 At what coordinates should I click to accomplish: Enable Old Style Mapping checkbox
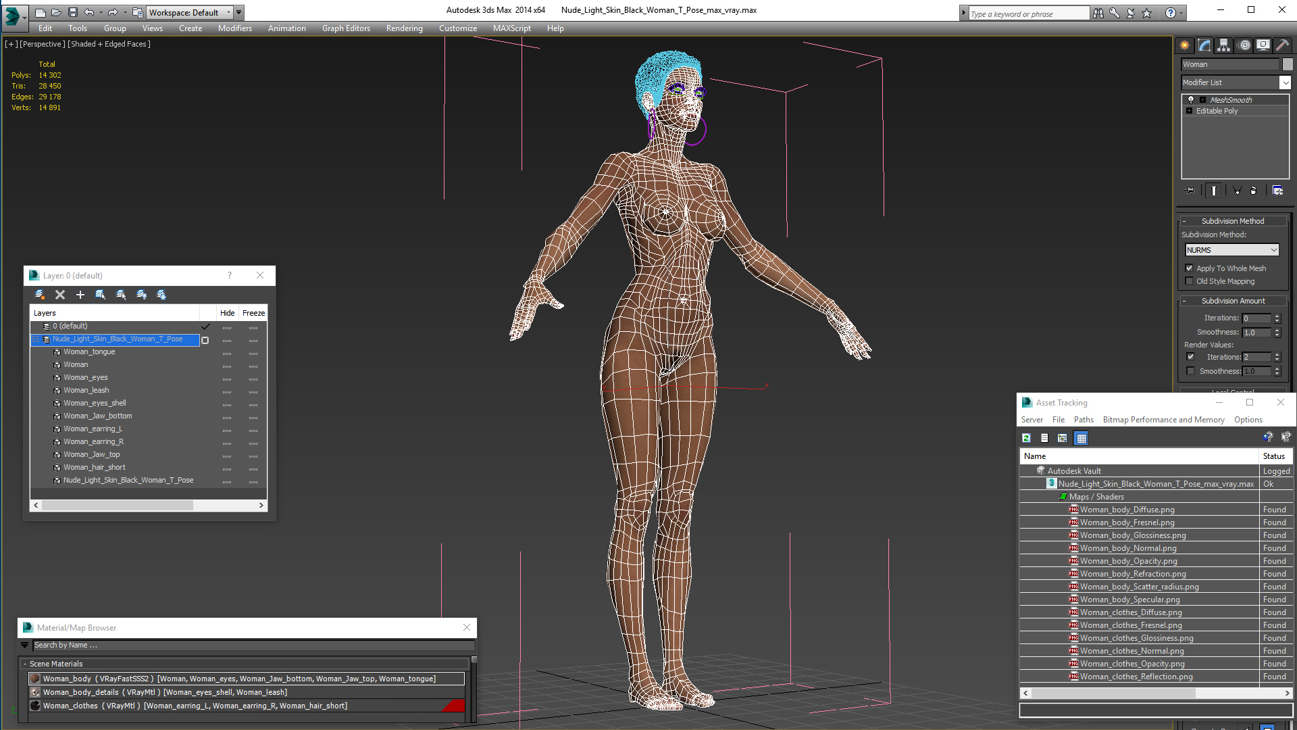[x=1190, y=281]
